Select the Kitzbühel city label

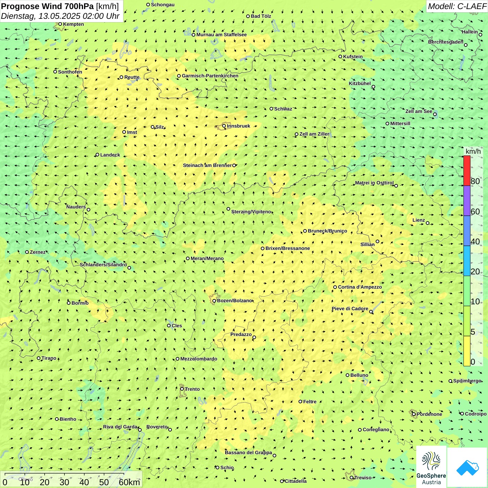point(360,83)
